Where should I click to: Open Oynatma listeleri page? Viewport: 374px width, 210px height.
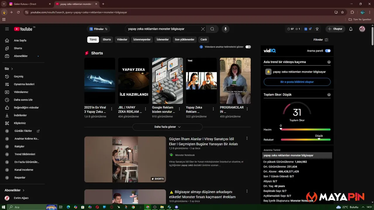pyautogui.click(x=23, y=84)
